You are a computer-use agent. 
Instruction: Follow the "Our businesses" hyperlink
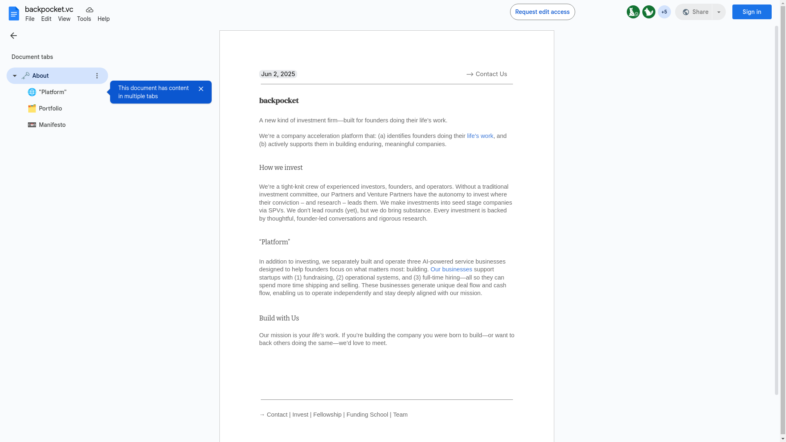451,269
